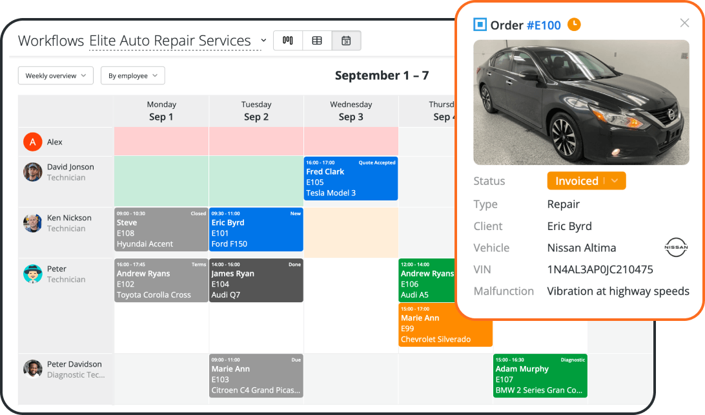The image size is (705, 415).
Task: Select client name Eric Byrd in order panel
Action: tap(569, 226)
